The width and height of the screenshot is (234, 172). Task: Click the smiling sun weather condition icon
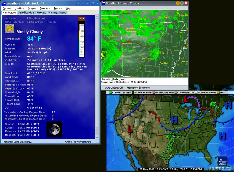pyautogui.click(x=9, y=29)
